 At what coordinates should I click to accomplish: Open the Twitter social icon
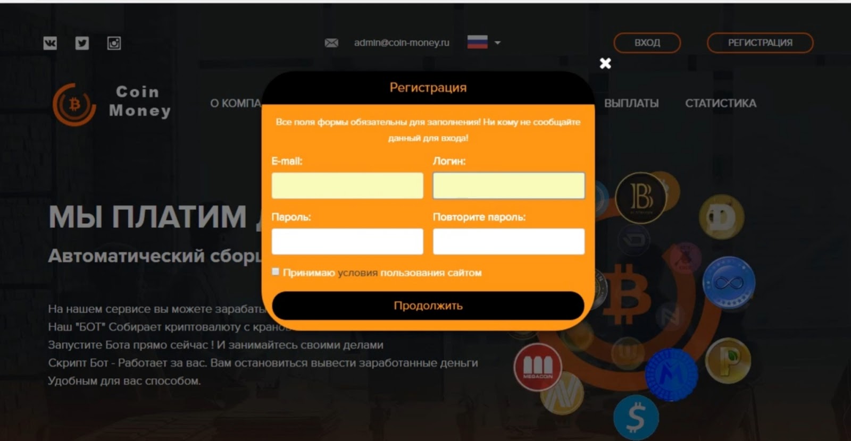[x=82, y=43]
